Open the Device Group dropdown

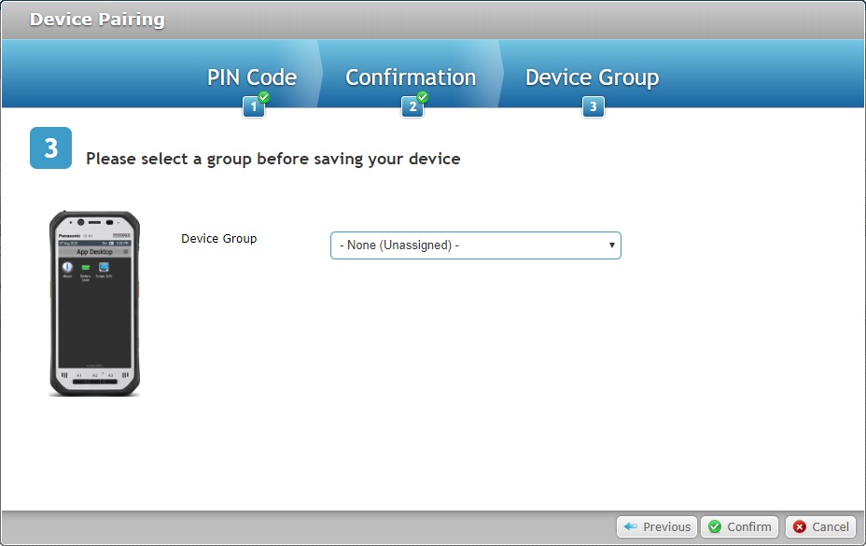click(x=476, y=245)
